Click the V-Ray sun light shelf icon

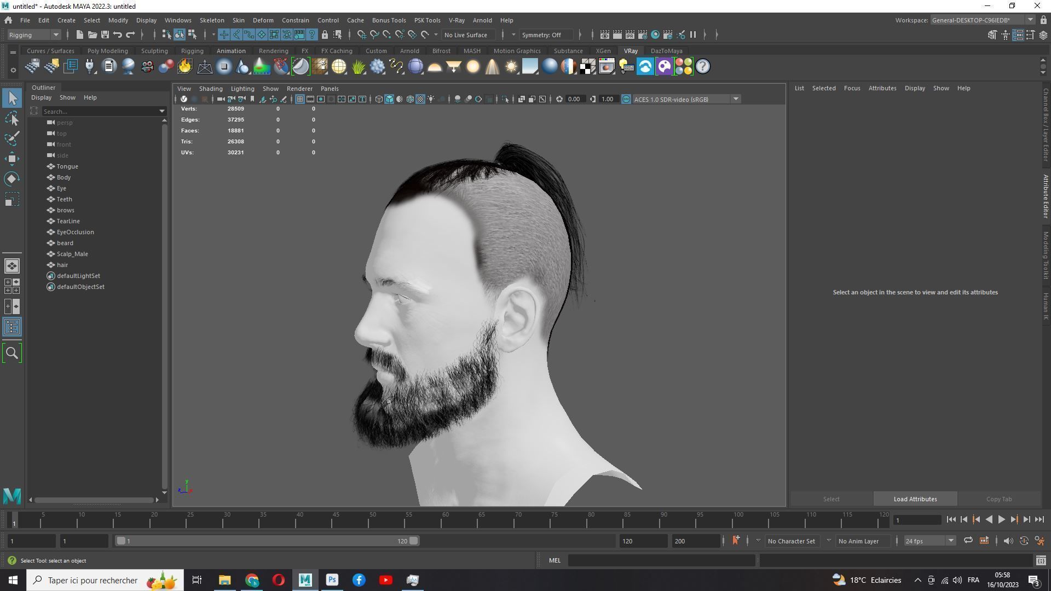pos(511,67)
